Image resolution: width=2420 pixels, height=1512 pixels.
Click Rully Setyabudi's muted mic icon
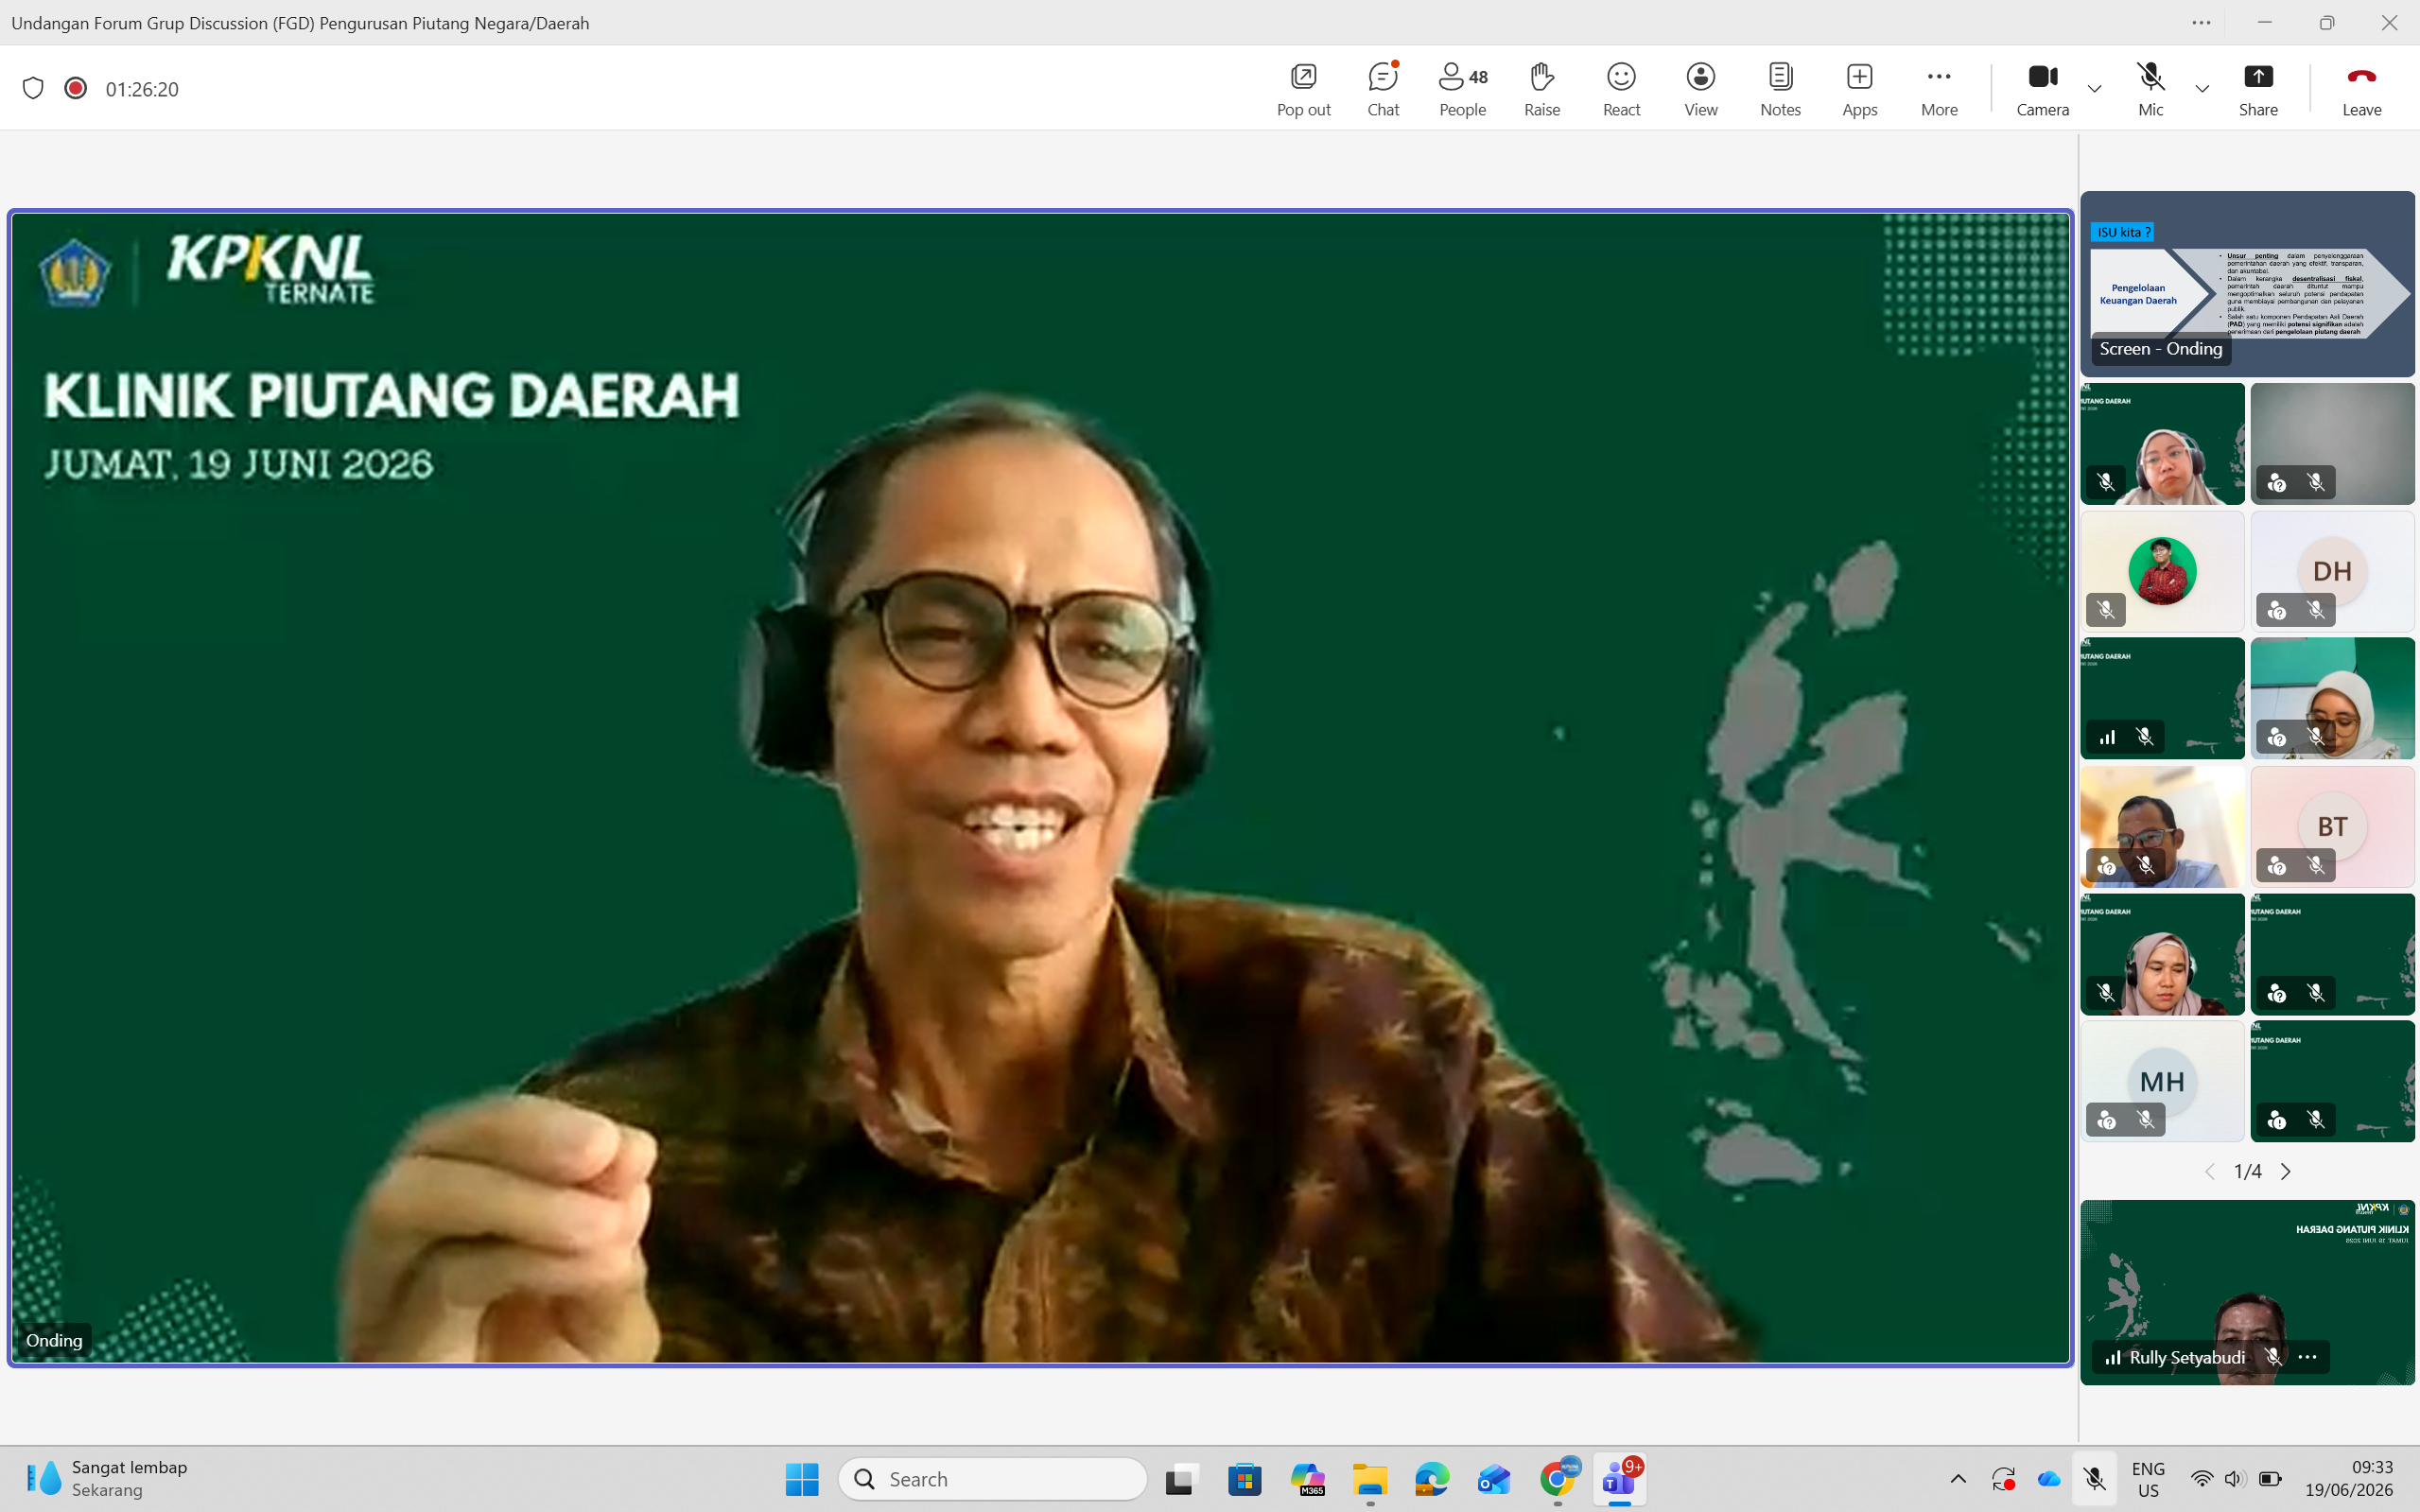[2274, 1357]
